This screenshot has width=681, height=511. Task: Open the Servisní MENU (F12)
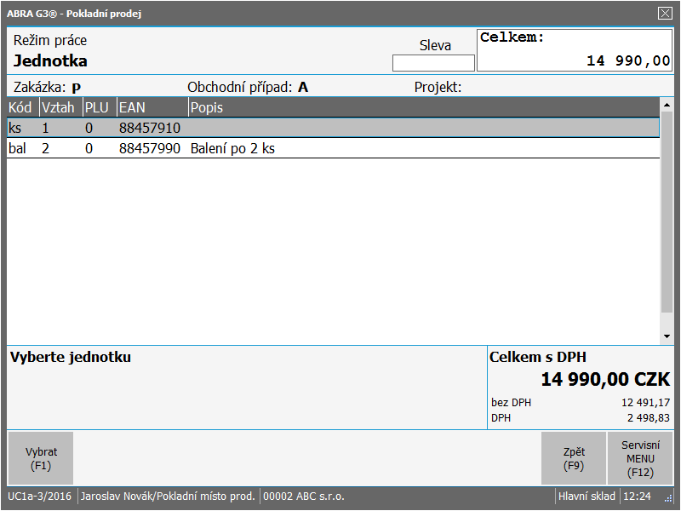click(640, 458)
